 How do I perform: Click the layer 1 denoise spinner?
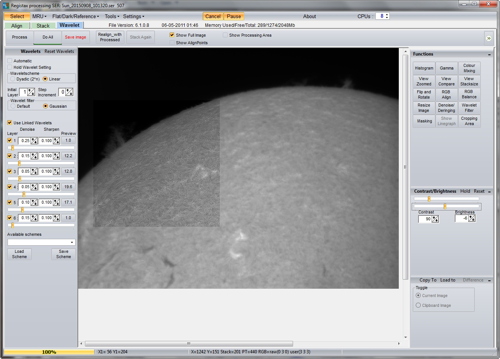pos(34,141)
